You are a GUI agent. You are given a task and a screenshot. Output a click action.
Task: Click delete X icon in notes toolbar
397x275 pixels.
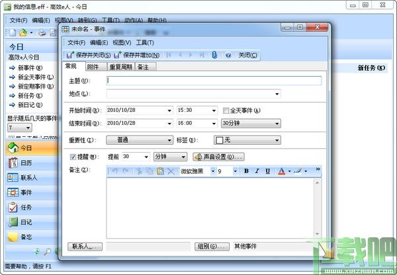(x=171, y=171)
